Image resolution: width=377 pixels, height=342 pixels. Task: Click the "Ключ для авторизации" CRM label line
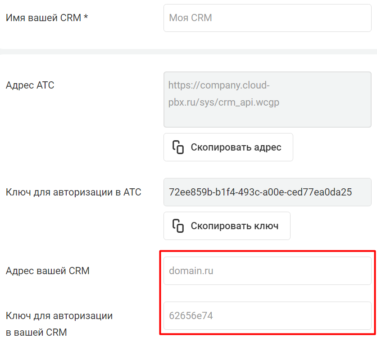point(59,316)
